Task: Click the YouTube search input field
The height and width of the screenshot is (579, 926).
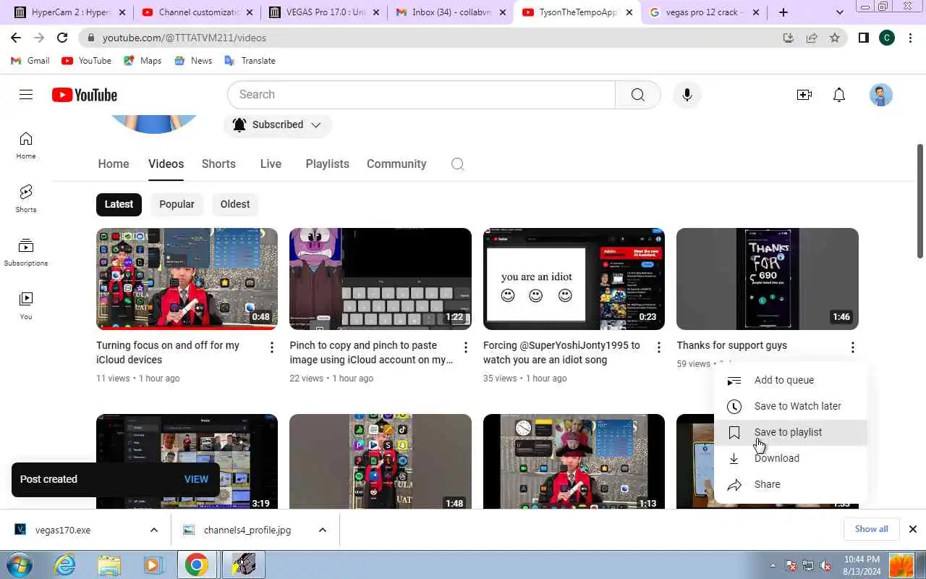Action: tap(421, 95)
